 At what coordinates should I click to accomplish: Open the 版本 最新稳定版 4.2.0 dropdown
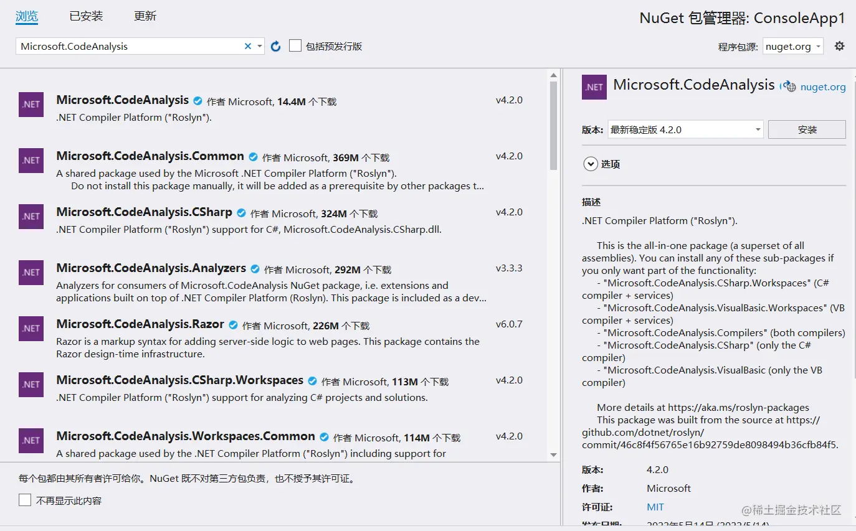click(685, 129)
